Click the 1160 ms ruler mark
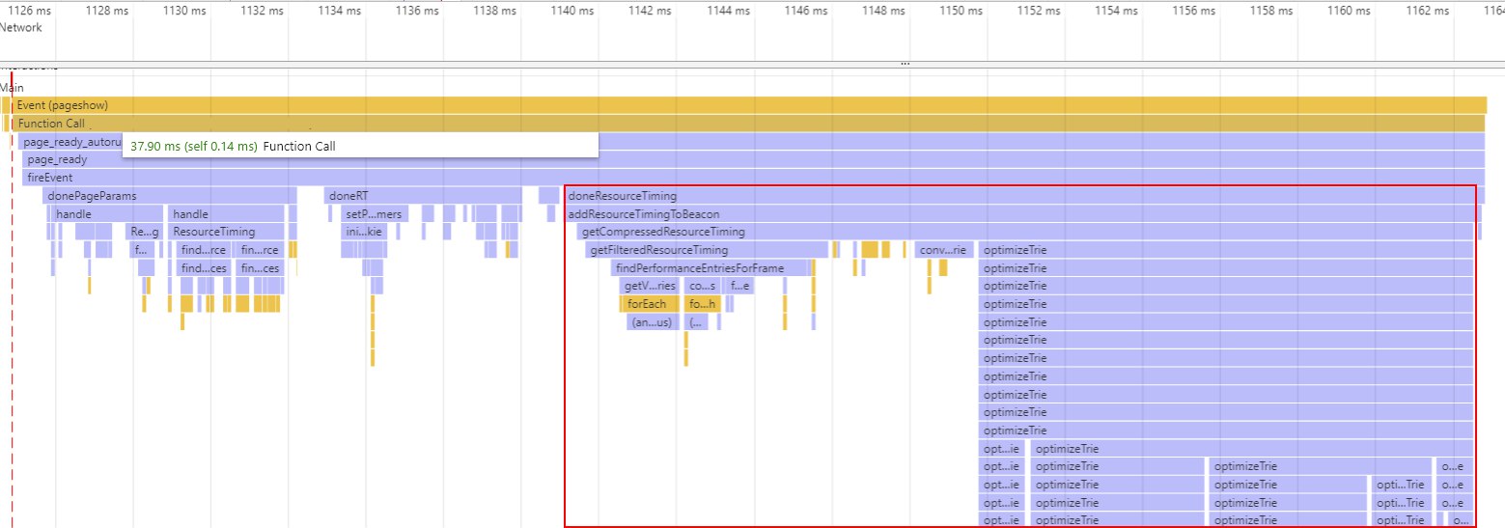The width and height of the screenshot is (1505, 528). click(1349, 10)
